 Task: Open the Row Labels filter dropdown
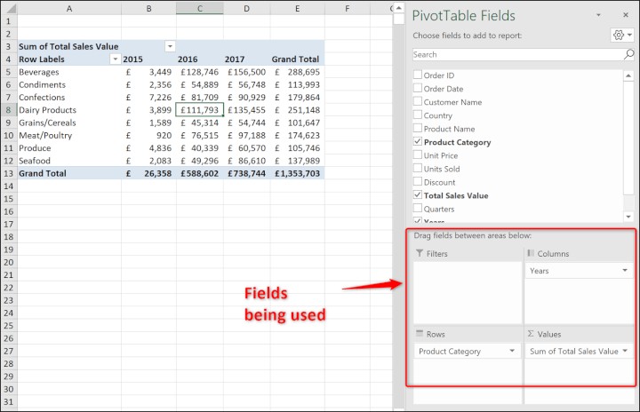[x=116, y=59]
